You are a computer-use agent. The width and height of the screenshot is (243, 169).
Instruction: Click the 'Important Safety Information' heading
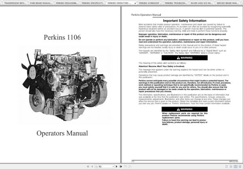pos(185,21)
